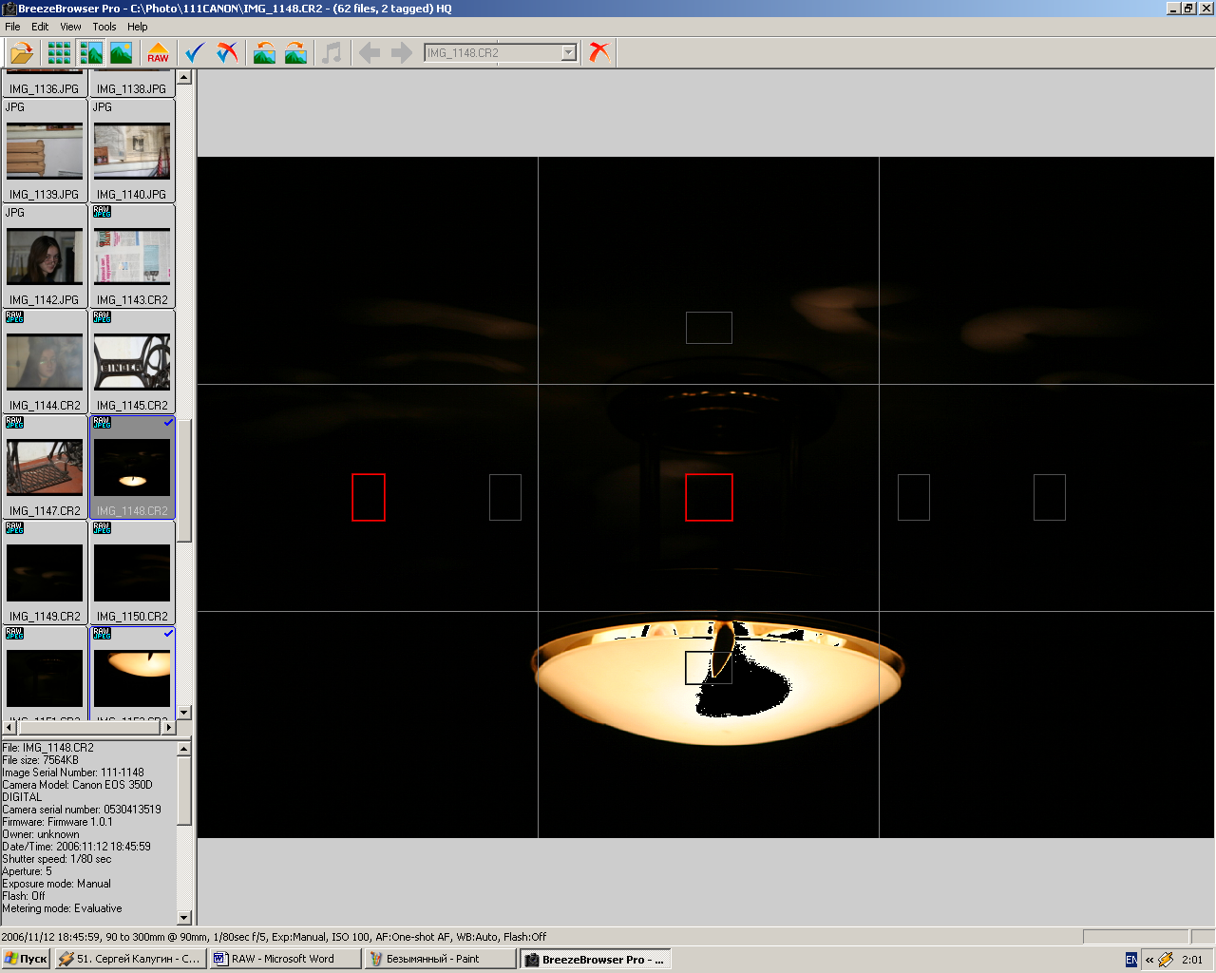Image resolution: width=1216 pixels, height=973 pixels.
Task: Rotate image right using toolbar icon
Action: coord(295,53)
